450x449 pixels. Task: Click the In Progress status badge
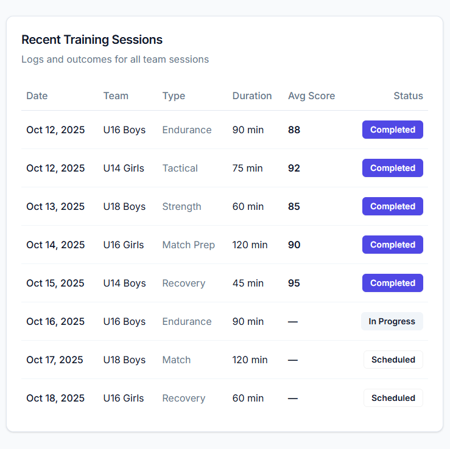392,321
